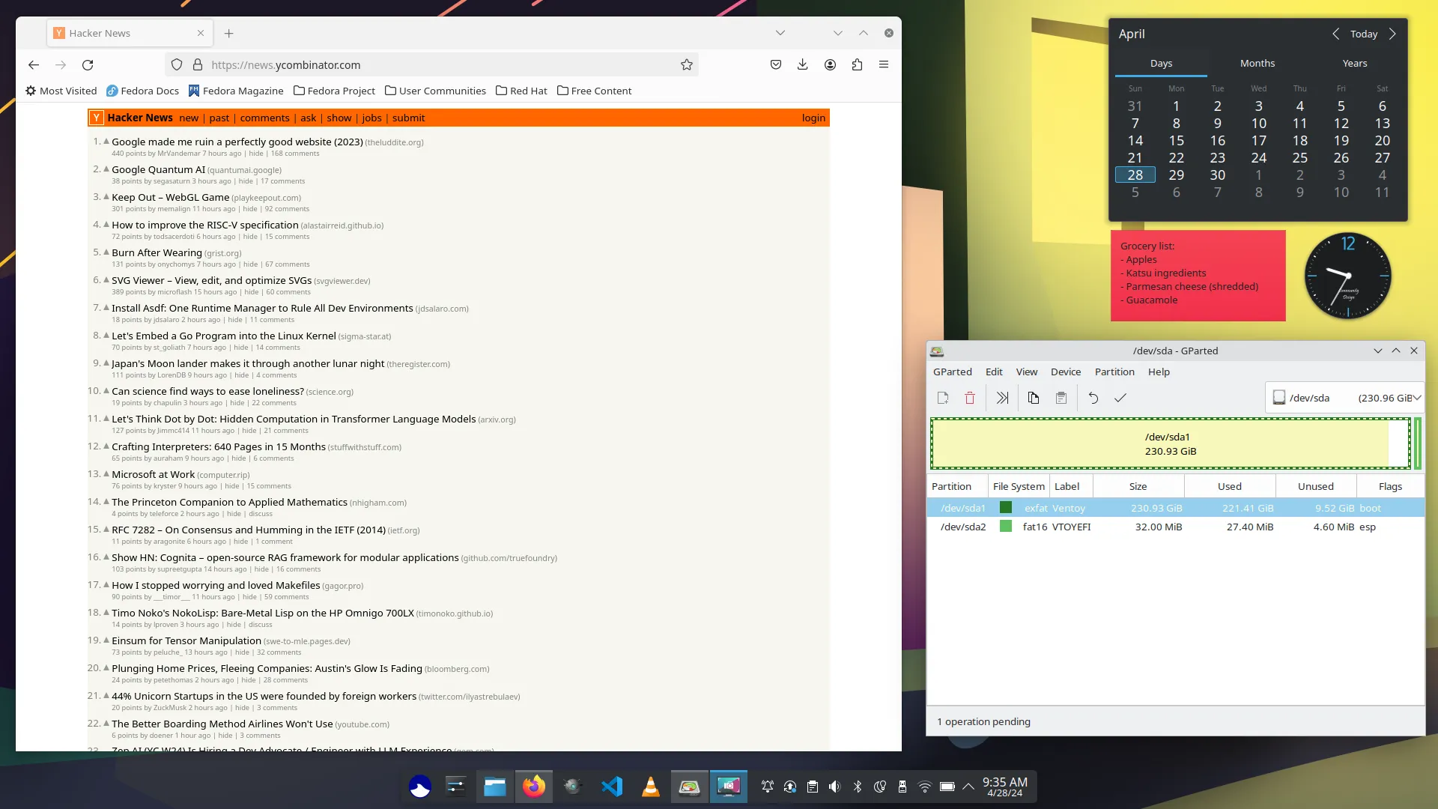This screenshot has height=809, width=1438.
Task: Bookmark this page with the star icon
Action: click(687, 65)
